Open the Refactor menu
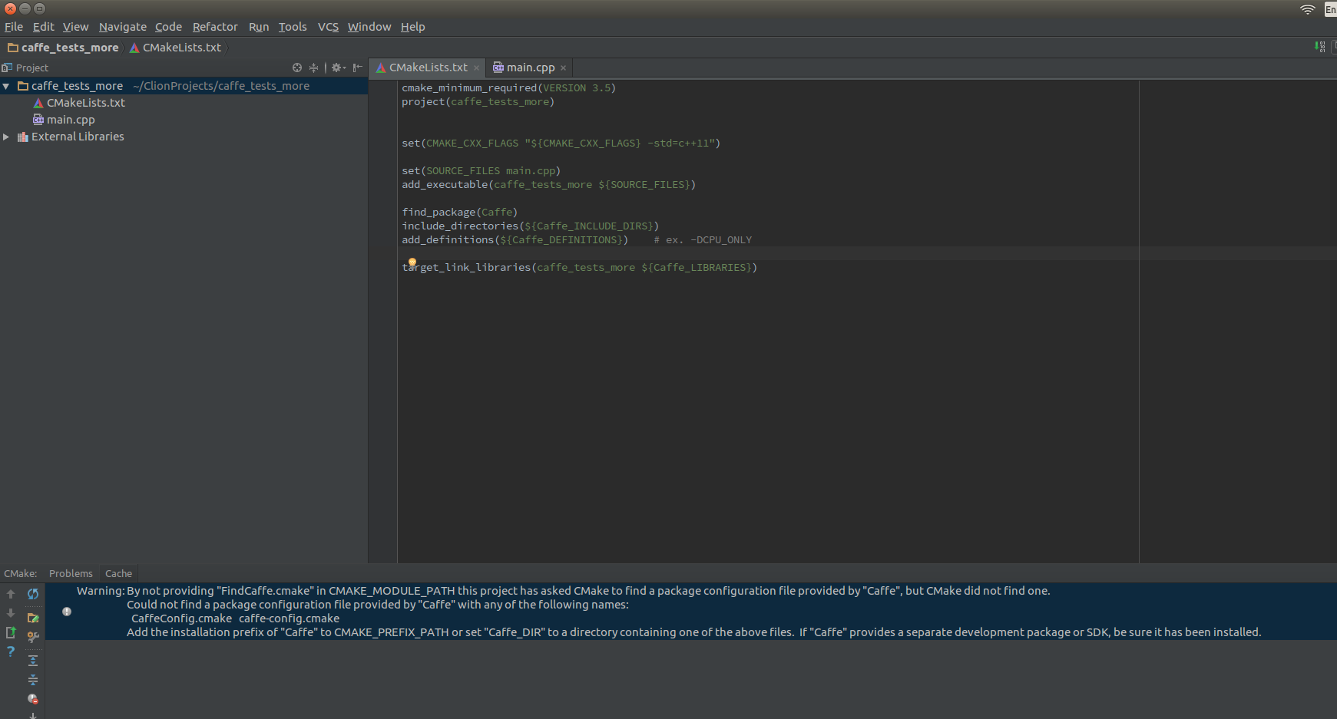Viewport: 1337px width, 719px height. coord(215,27)
